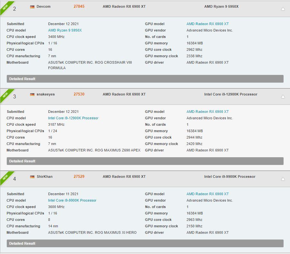
Task: Click the rank number 2
Action: point(14,9)
